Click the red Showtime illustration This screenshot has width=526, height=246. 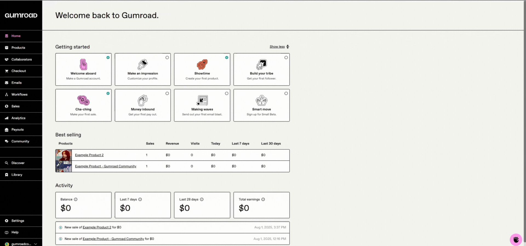202,65
